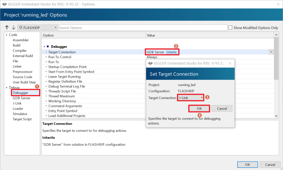
Task: Select Register Definition File option
Action: (65, 81)
